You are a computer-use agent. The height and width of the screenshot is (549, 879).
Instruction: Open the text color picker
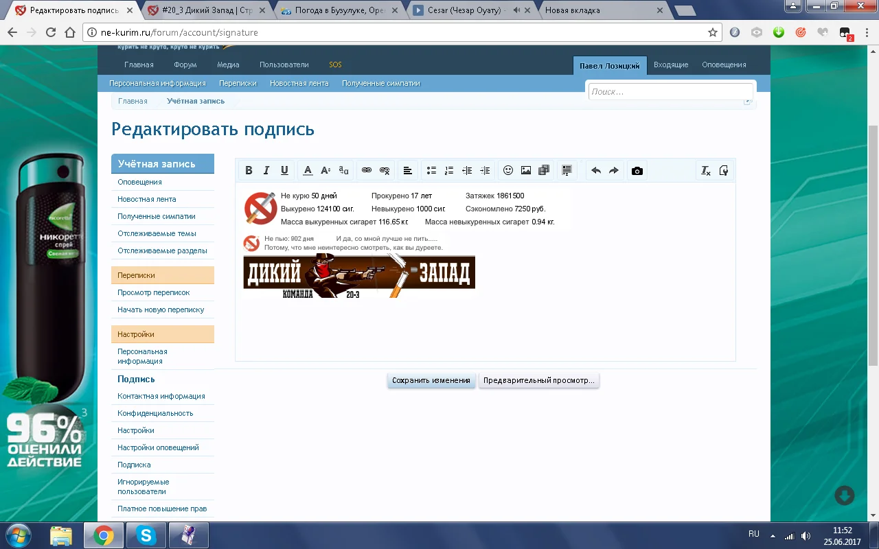308,171
